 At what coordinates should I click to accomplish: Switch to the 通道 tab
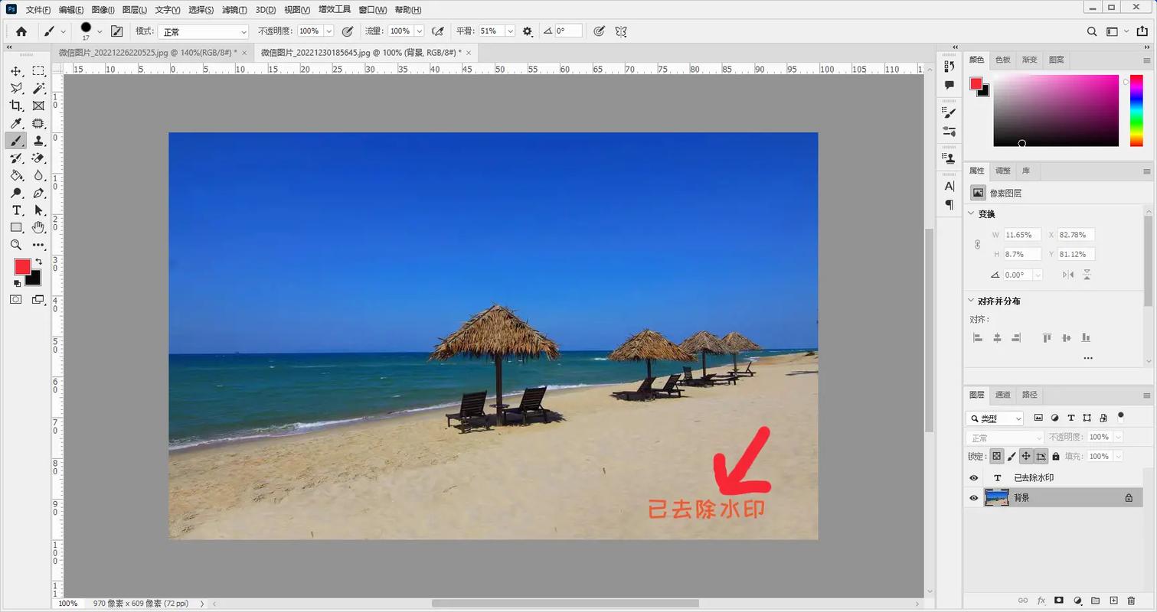pos(1003,395)
